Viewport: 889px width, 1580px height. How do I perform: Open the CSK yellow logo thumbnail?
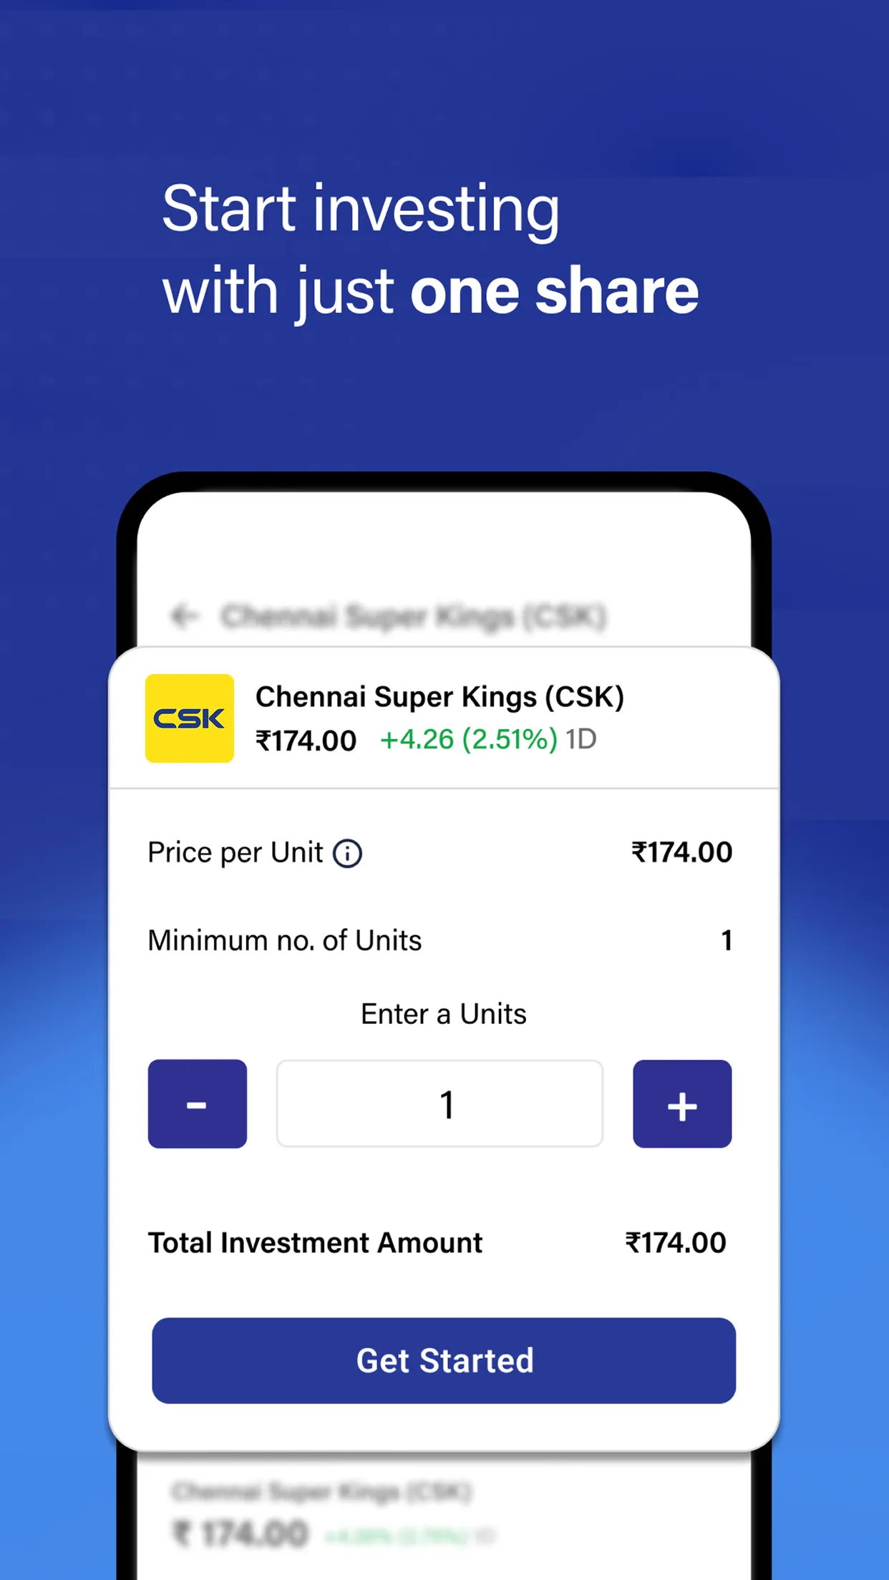pyautogui.click(x=190, y=718)
